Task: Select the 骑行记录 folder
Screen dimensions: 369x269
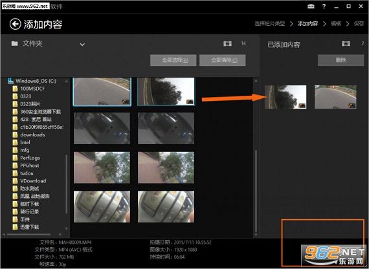Action: (30, 211)
